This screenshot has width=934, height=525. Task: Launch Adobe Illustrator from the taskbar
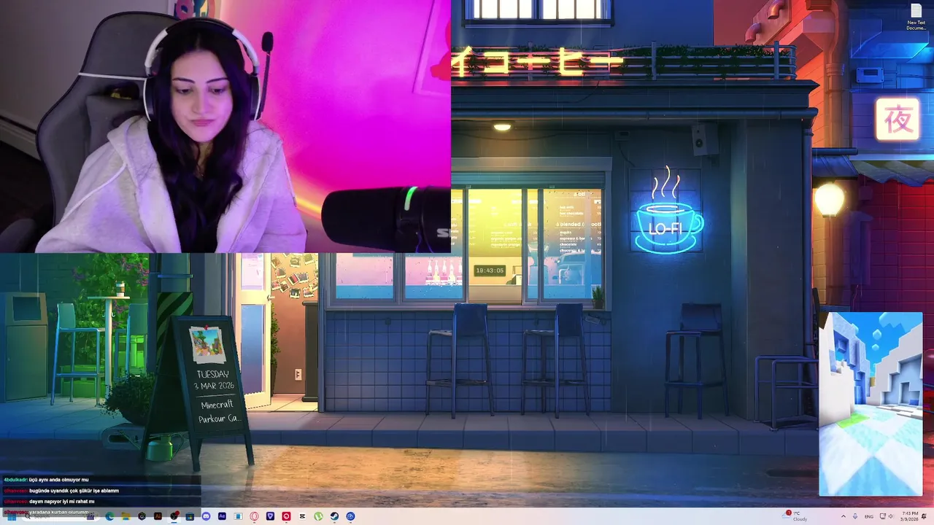[158, 516]
